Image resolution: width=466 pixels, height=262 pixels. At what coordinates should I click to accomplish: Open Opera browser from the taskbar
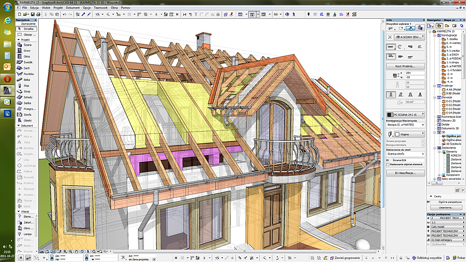[7, 79]
